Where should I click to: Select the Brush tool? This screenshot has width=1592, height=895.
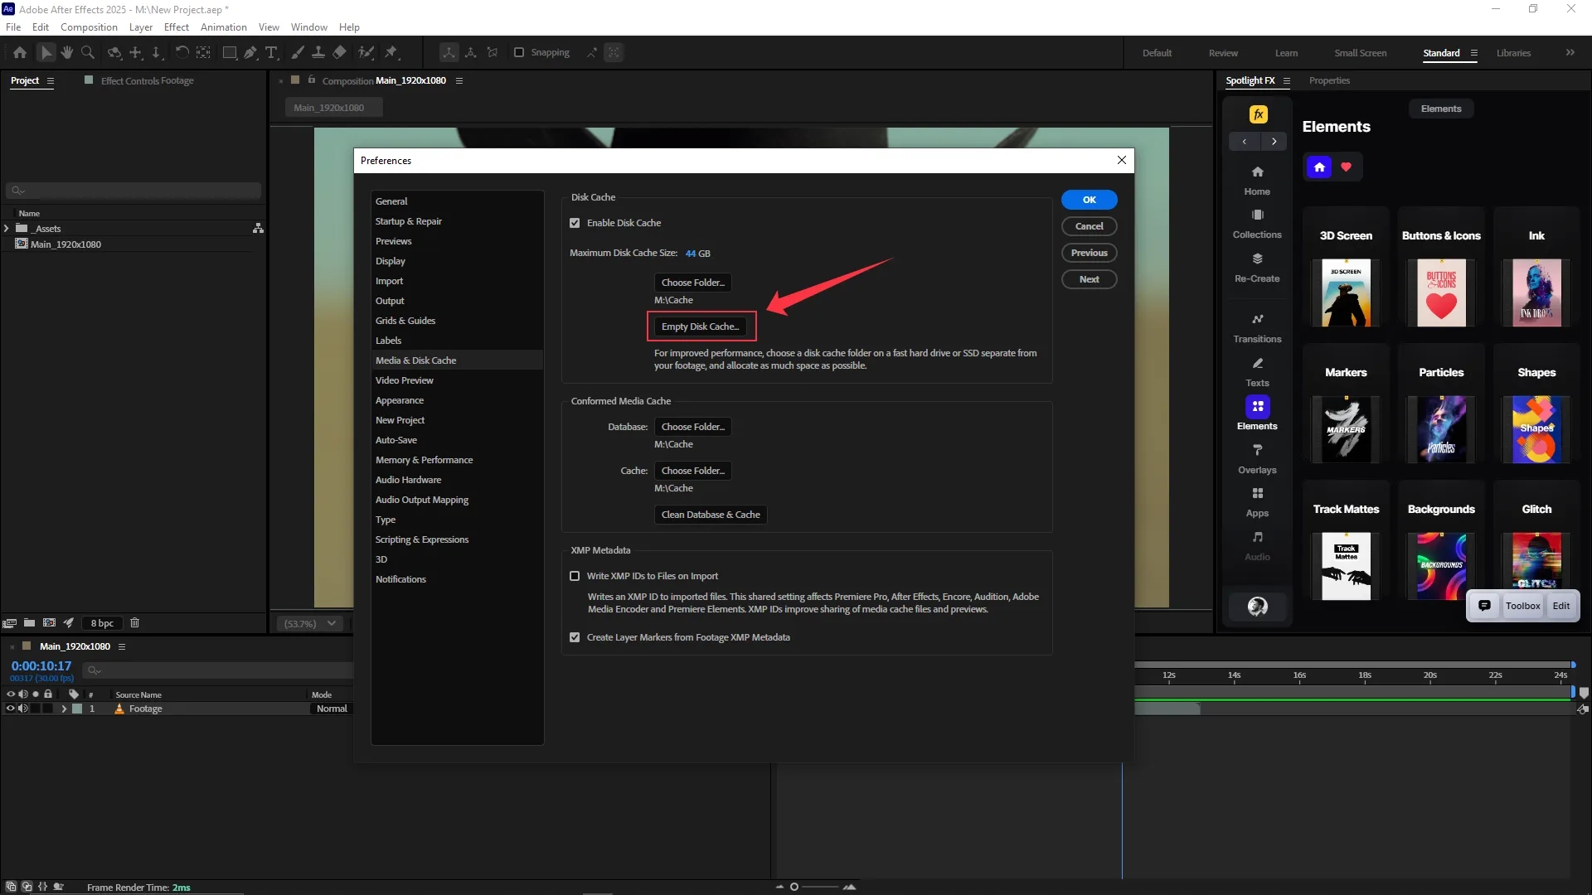coord(298,52)
